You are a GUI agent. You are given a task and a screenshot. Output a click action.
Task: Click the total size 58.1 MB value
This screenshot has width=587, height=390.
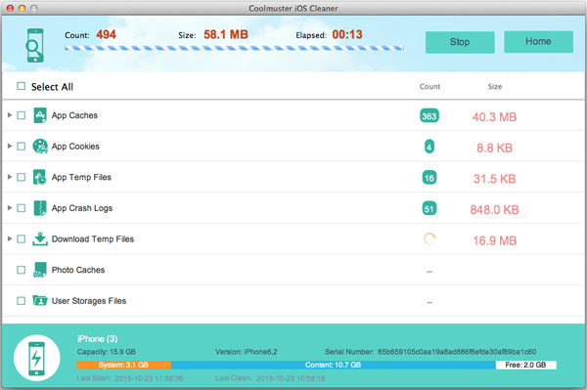tap(226, 35)
